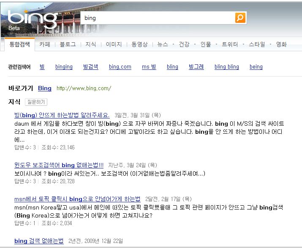
Task: Switch to the 스타일 tab
Action: [x=257, y=44]
